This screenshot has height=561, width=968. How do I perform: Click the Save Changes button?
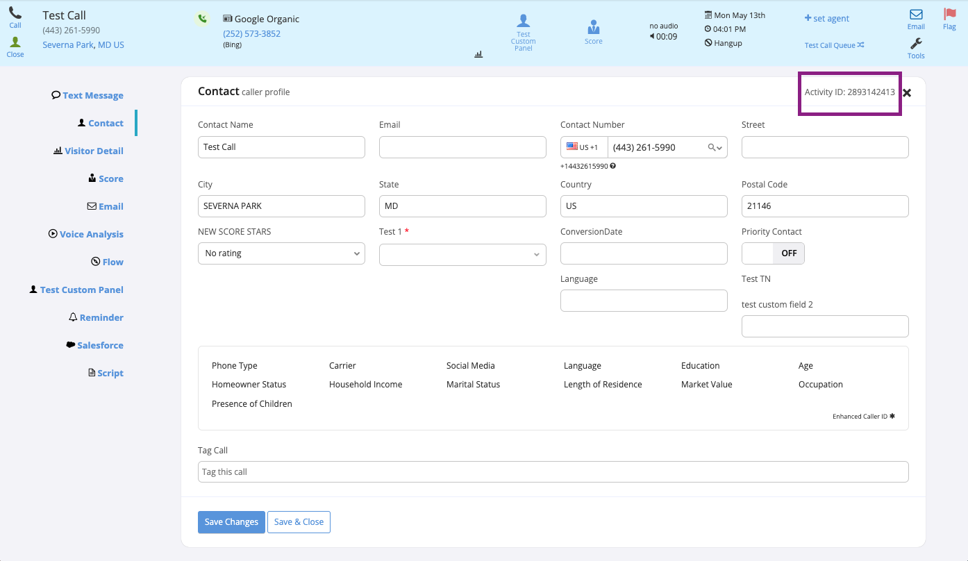click(231, 522)
